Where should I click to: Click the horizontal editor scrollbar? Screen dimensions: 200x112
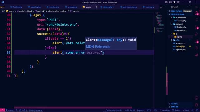click(x=73, y=107)
